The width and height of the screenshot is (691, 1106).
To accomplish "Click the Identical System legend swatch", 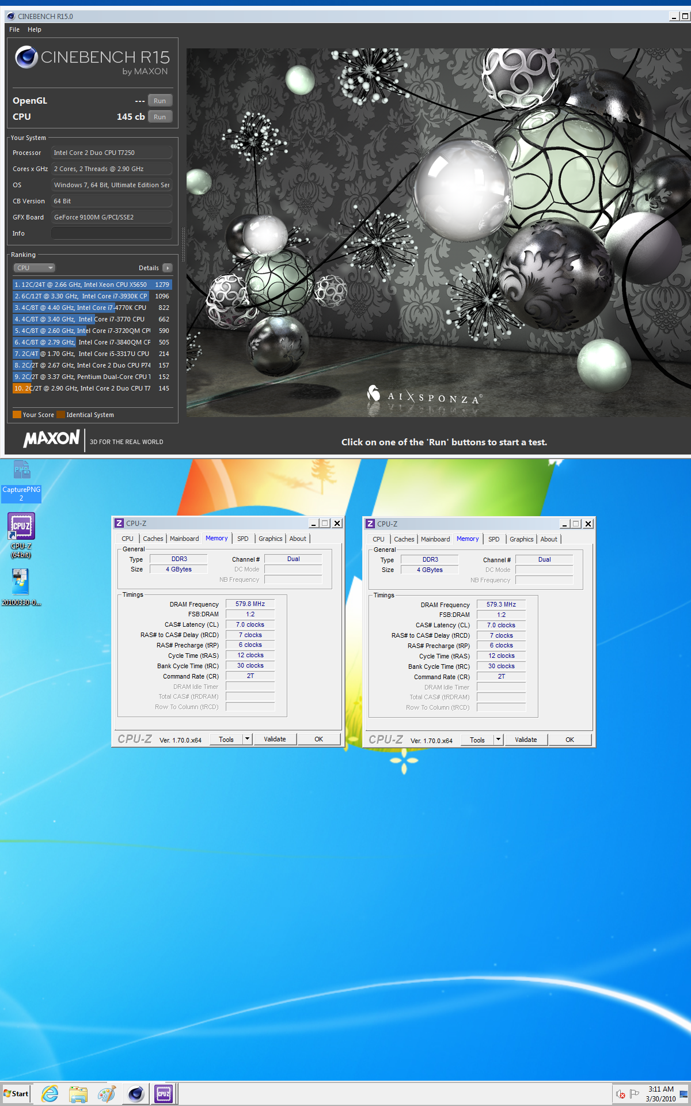I will coord(60,415).
